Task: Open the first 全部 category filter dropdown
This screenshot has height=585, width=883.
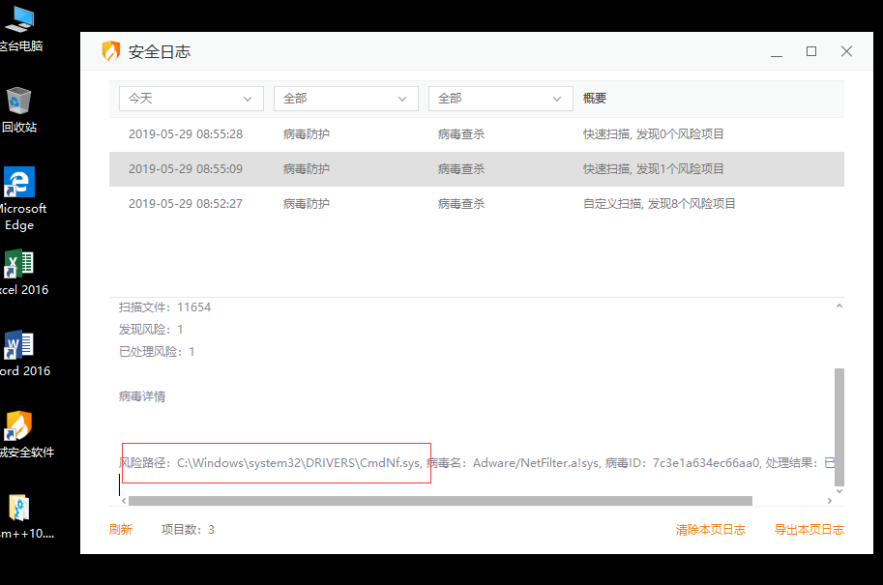Action: pos(345,98)
